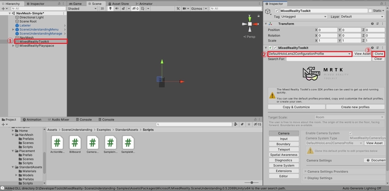Toggle Hierarchy panel lock icon

59,4
